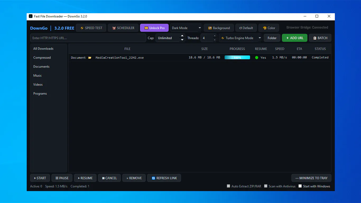
Task: Click the Document type label in row
Action: click(x=78, y=57)
